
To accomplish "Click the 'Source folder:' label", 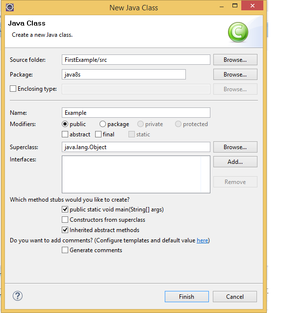I will point(27,60).
